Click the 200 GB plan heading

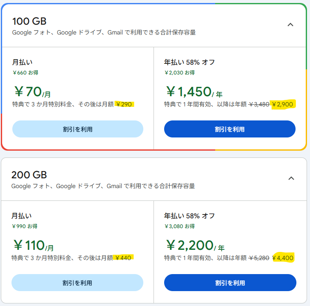[29, 175]
